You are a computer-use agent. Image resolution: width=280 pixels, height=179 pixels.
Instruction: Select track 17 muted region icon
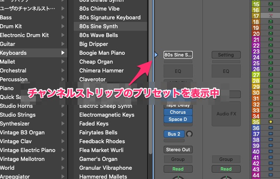271,16
